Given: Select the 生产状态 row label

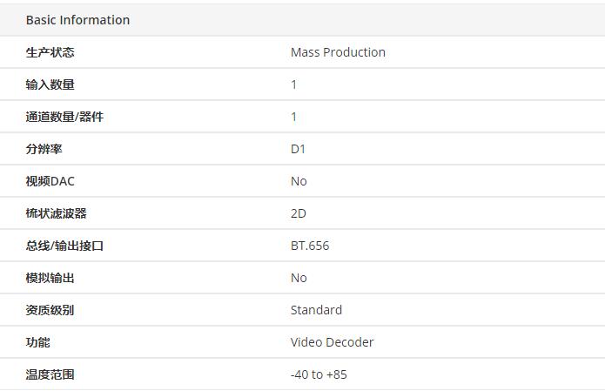Looking at the screenshot, I should click(50, 52).
